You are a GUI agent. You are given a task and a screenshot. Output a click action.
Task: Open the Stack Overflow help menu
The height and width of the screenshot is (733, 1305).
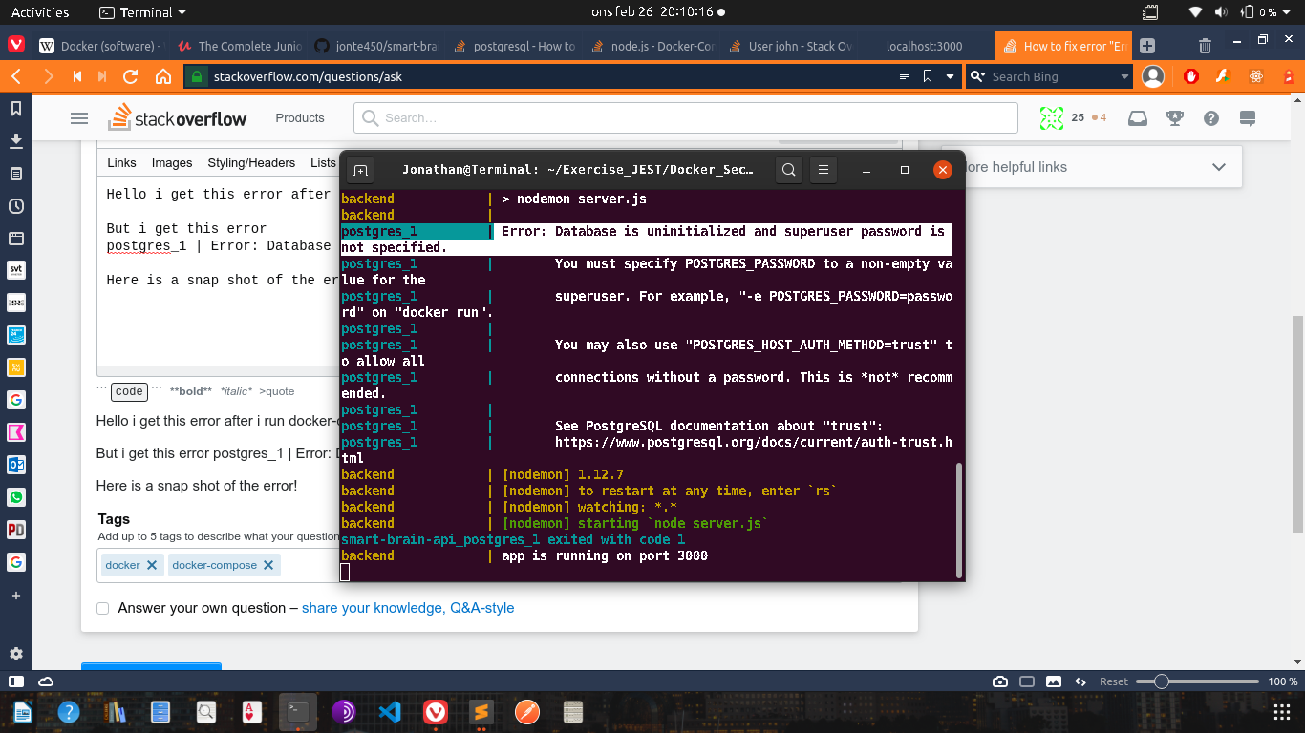(x=1211, y=118)
